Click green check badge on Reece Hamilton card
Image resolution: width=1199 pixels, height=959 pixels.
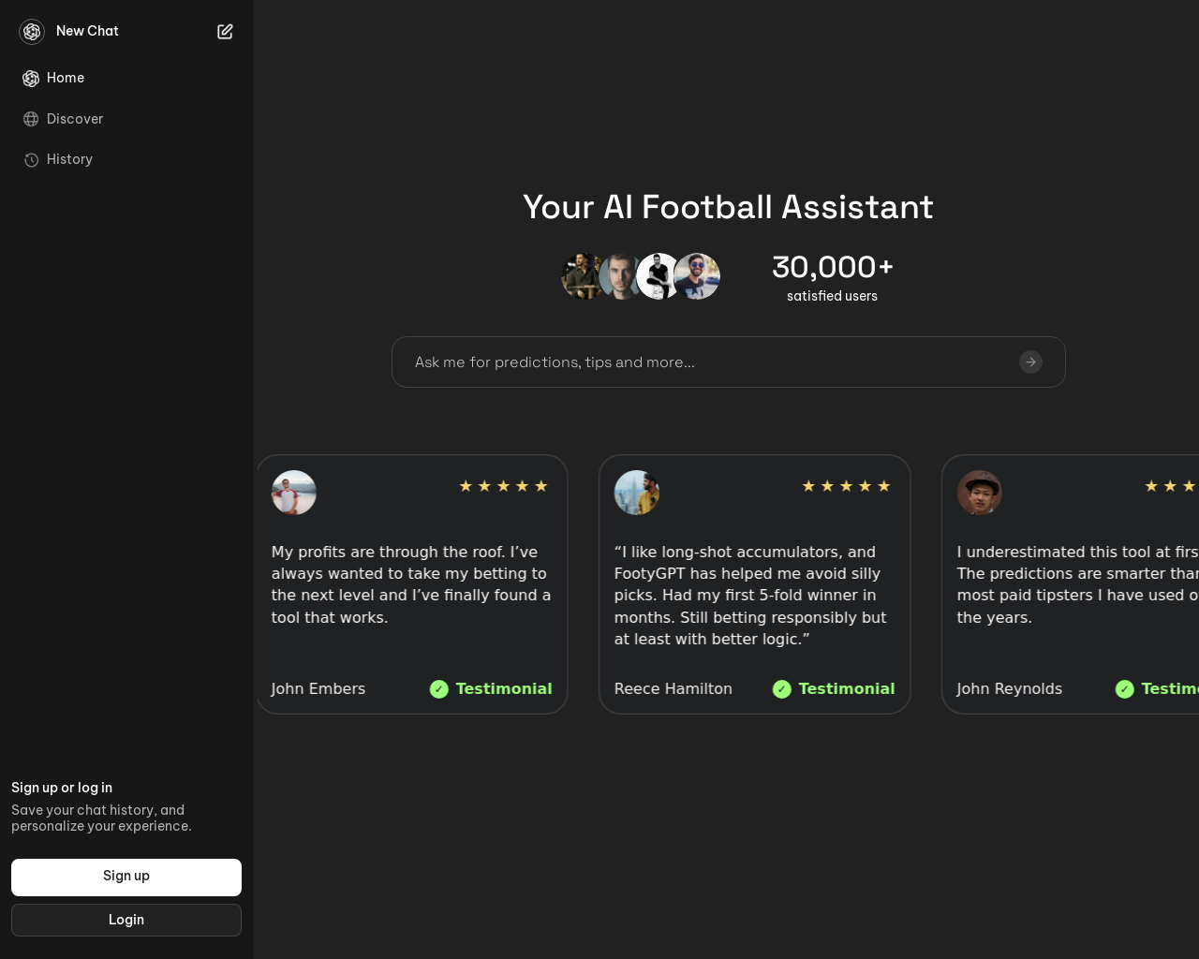[x=782, y=689]
